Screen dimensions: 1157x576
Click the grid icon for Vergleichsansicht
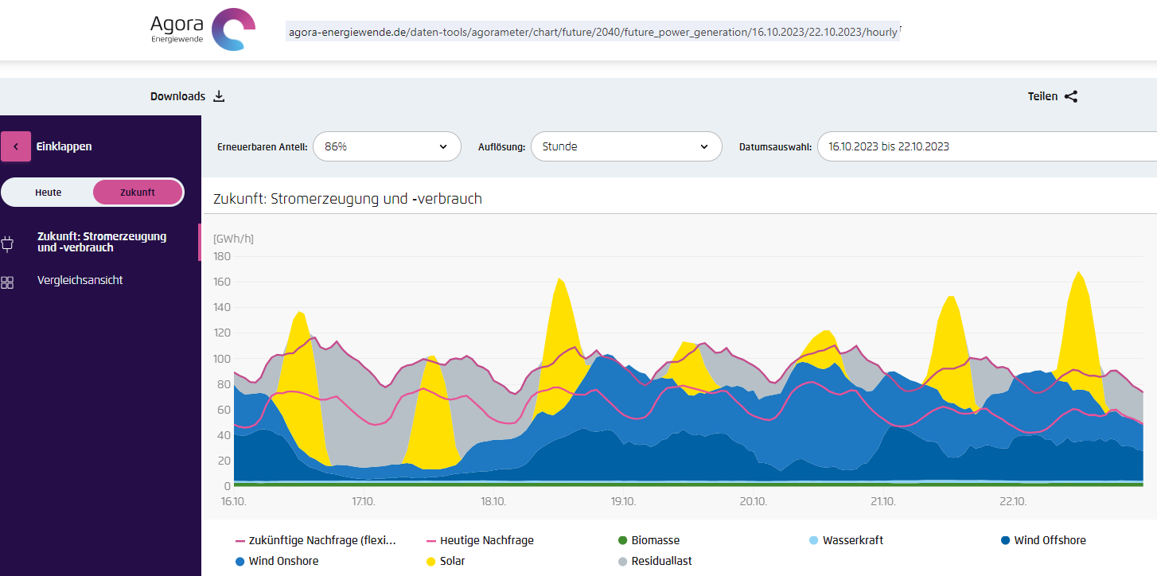8,282
